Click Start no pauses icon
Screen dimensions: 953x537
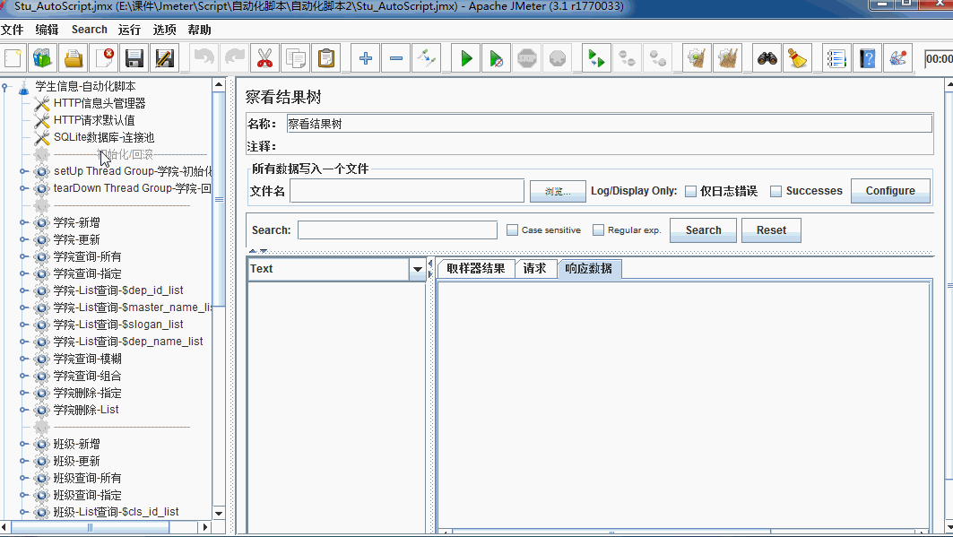click(497, 58)
